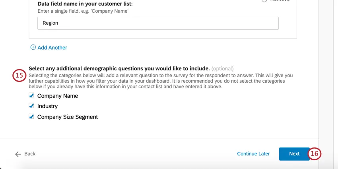This screenshot has width=338, height=169.
Task: Untick the Company Name checkbox
Action: click(x=31, y=95)
